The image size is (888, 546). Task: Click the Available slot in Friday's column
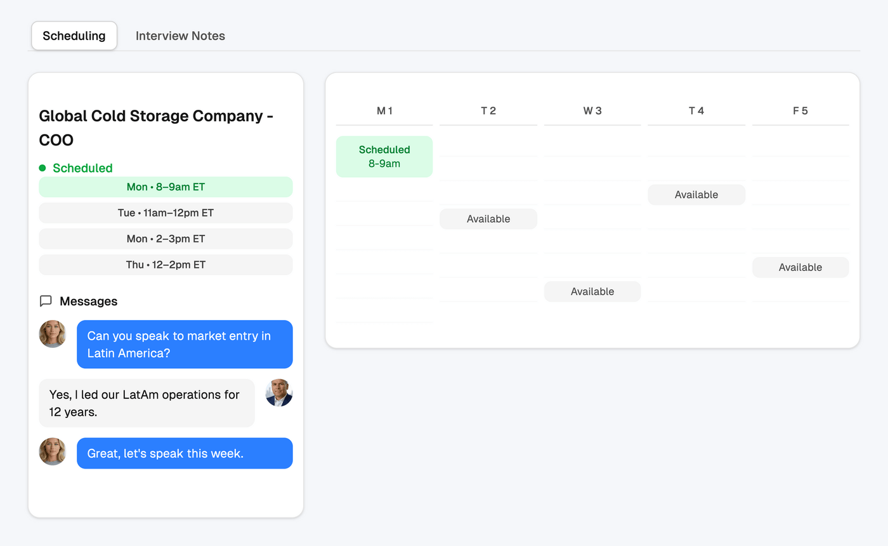tap(800, 267)
